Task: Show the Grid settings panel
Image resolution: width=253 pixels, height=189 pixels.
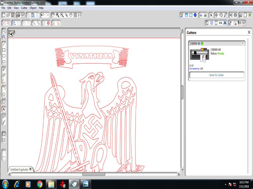Action: (x=212, y=23)
